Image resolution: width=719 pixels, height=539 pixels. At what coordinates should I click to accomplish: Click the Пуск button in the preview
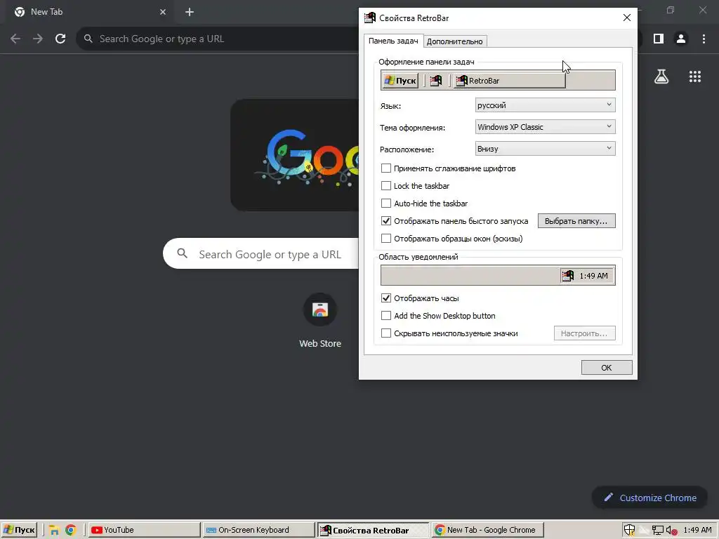coord(400,81)
